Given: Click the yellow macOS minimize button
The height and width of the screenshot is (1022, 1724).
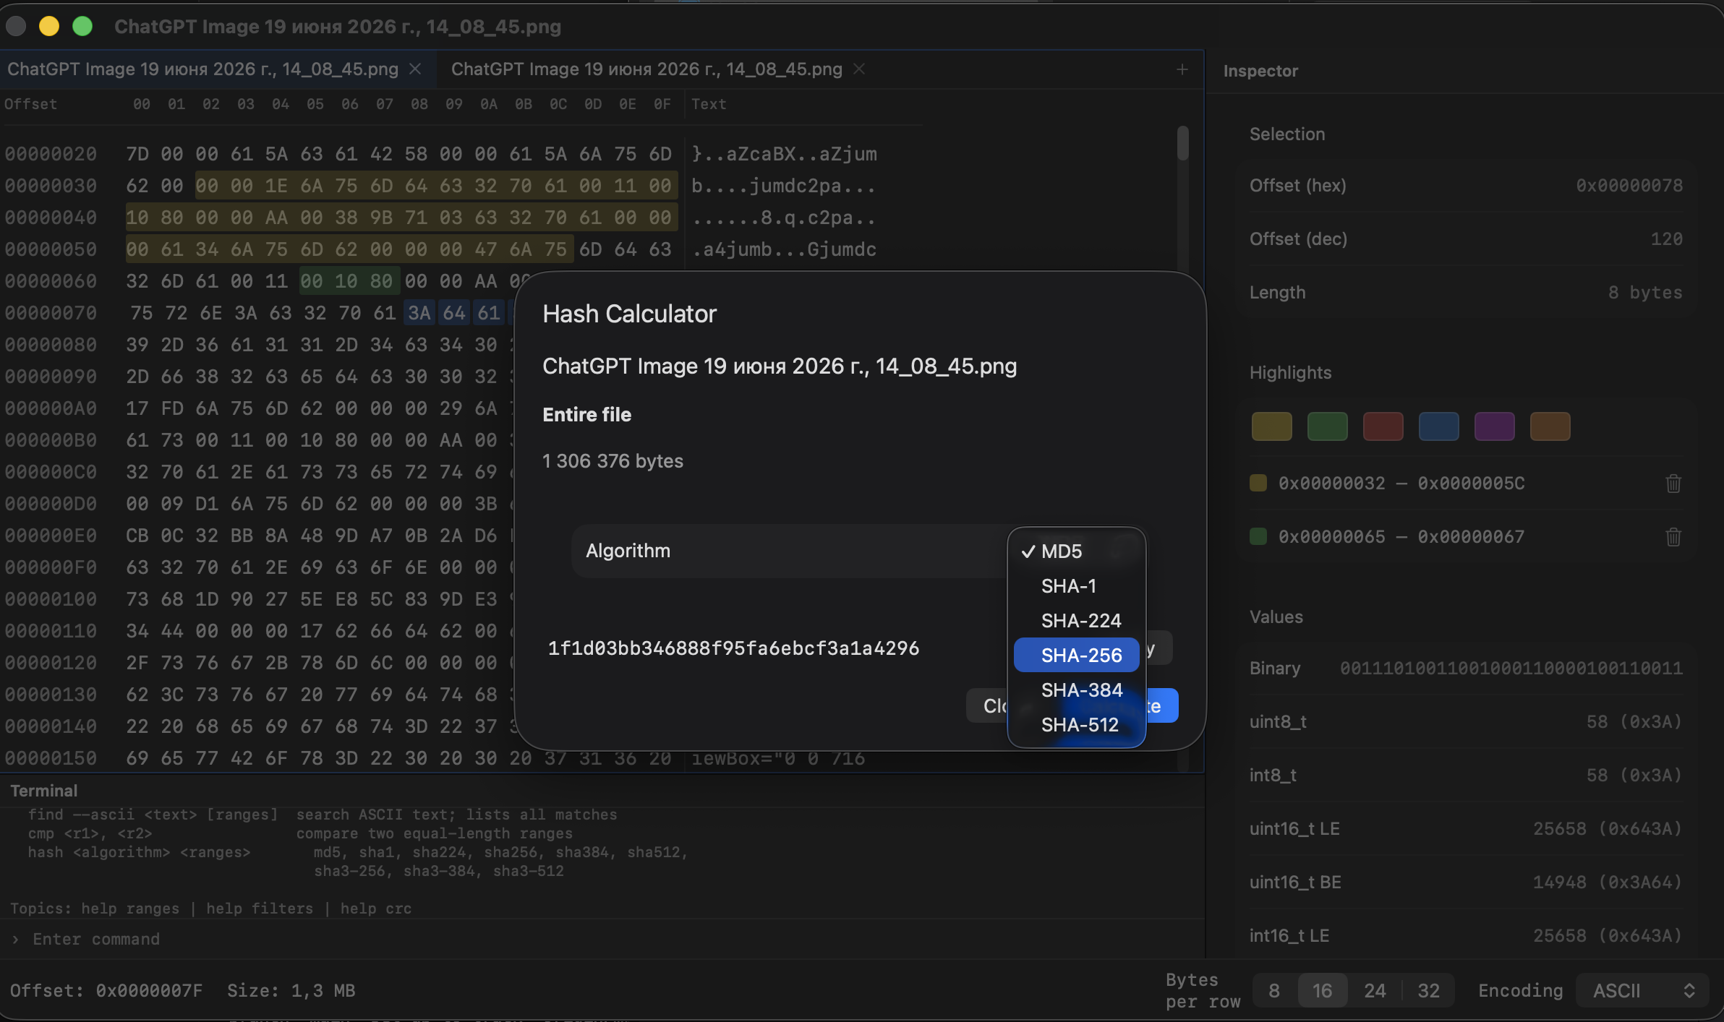Looking at the screenshot, I should click(x=49, y=27).
